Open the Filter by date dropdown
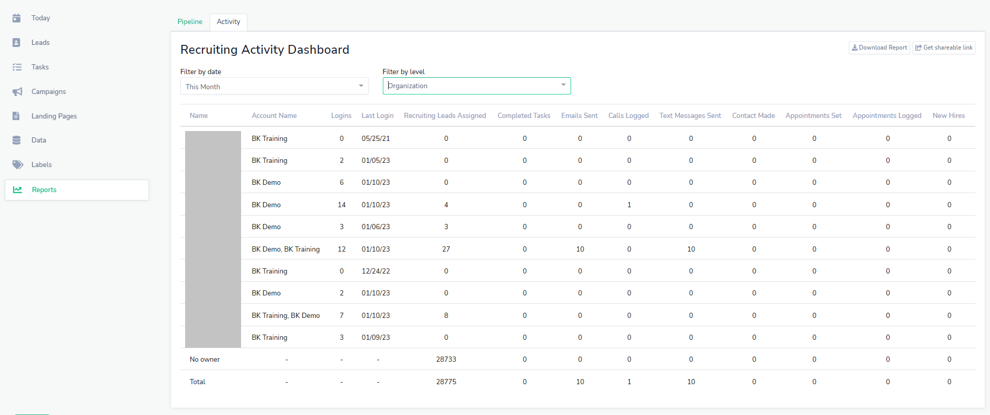Image resolution: width=990 pixels, height=415 pixels. pos(275,86)
